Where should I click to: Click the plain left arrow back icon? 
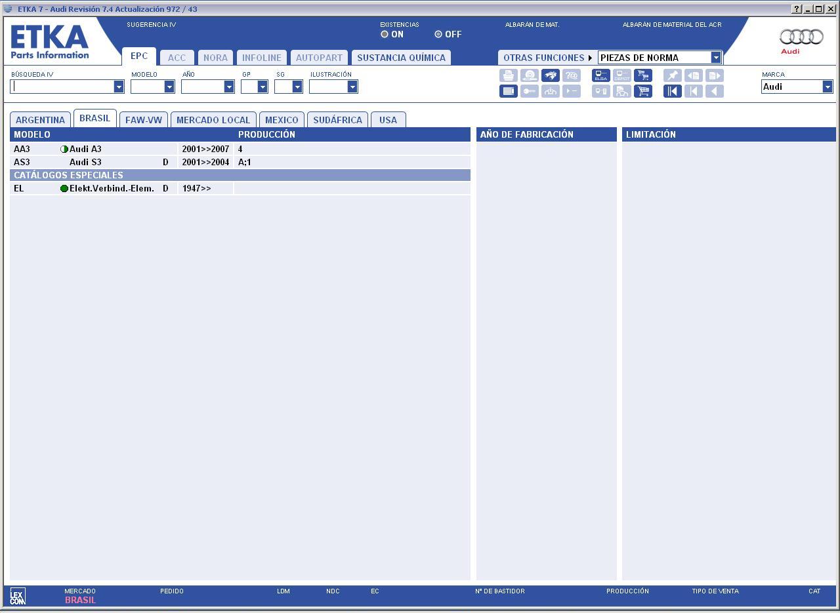715,91
